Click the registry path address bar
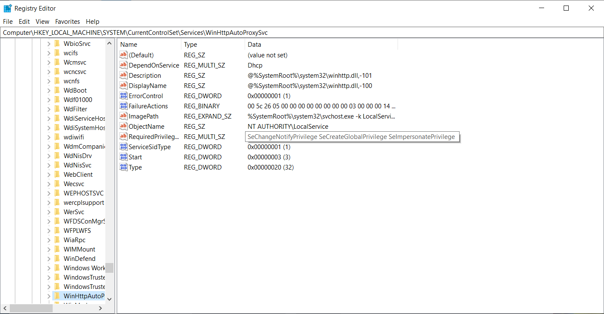604x314 pixels. (302, 32)
